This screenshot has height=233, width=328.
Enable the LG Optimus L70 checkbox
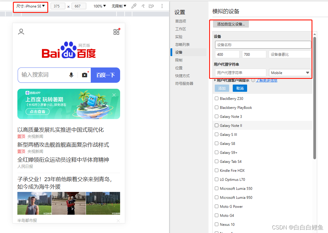point(217,179)
